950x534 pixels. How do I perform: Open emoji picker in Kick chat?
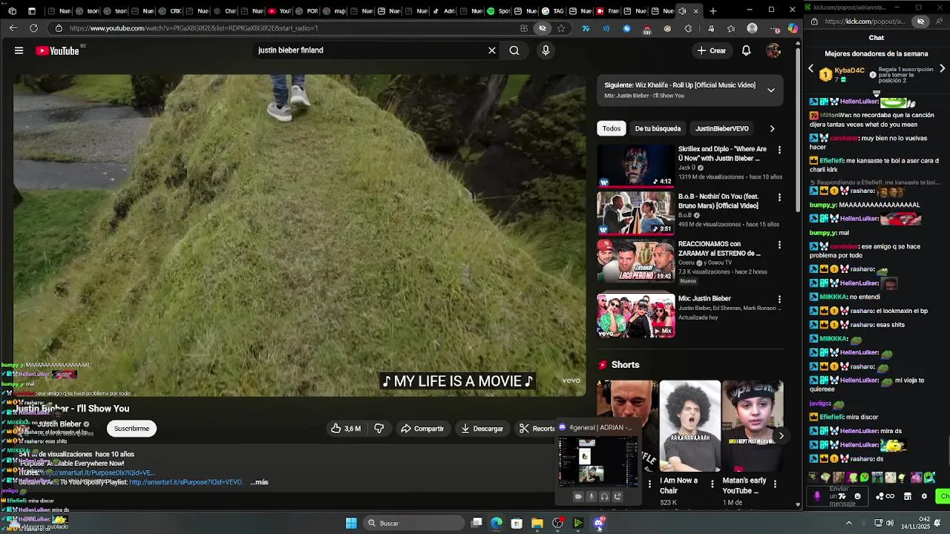pos(857,496)
